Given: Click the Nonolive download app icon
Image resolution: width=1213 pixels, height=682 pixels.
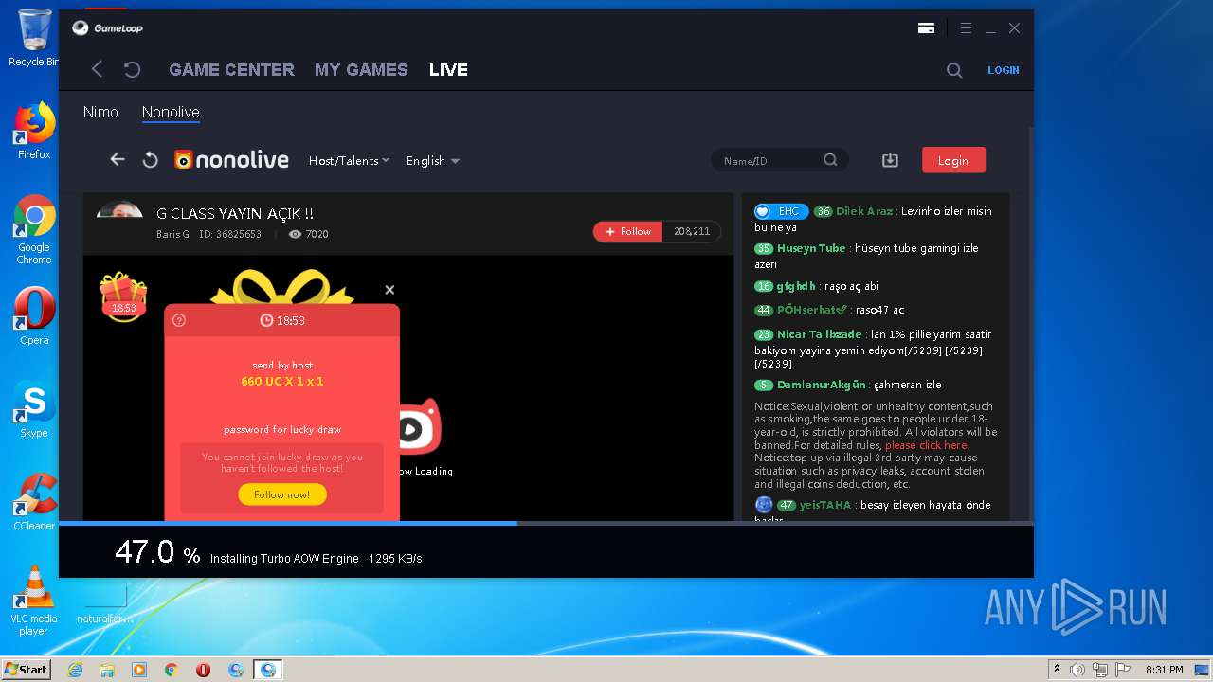Looking at the screenshot, I should coord(890,160).
